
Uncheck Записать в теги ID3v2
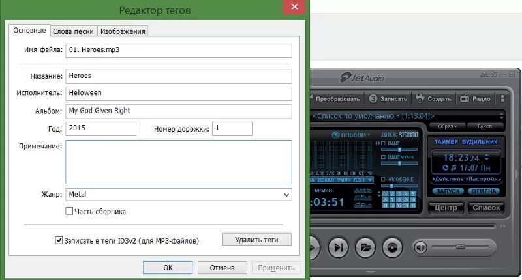pyautogui.click(x=59, y=240)
